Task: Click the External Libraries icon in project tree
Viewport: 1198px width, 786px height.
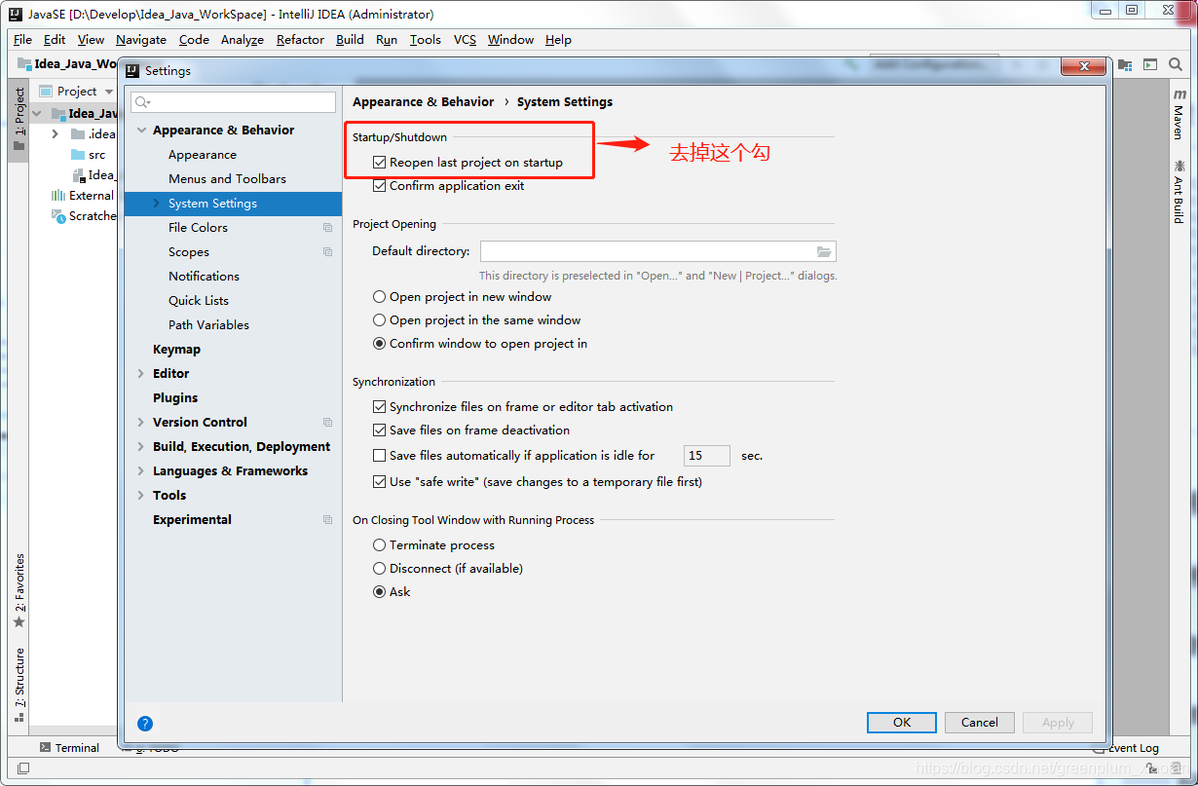Action: 58,196
